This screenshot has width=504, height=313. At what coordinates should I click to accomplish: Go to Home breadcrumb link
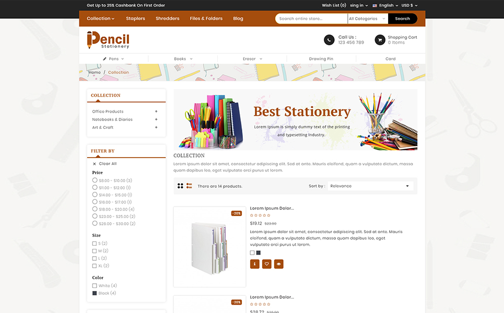point(95,73)
